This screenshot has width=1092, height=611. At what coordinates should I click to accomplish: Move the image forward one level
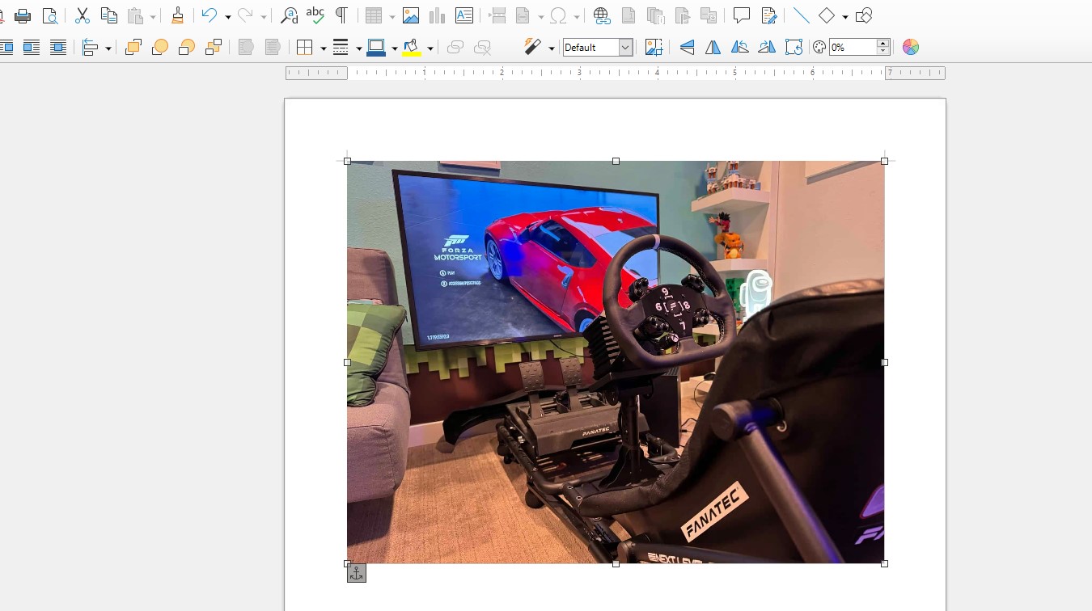[x=160, y=48]
